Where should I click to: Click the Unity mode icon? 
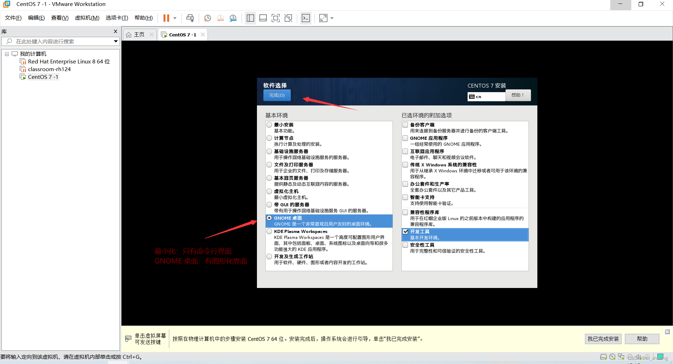pyautogui.click(x=288, y=18)
